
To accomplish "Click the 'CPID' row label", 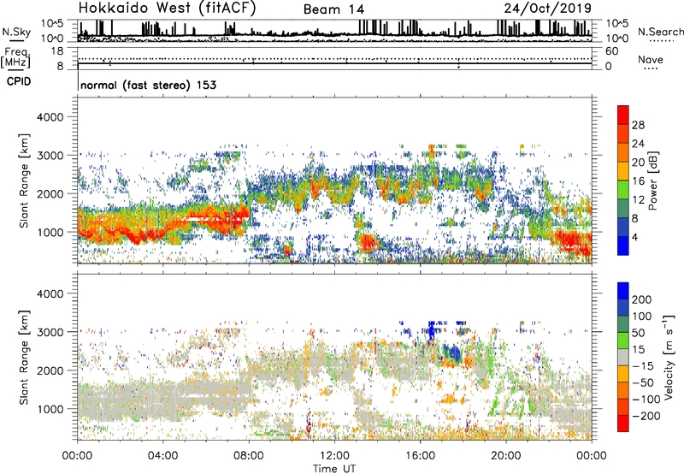I will (x=19, y=81).
